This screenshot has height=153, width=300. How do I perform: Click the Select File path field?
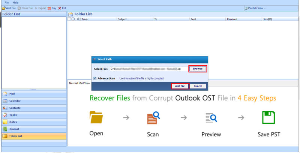149,69
